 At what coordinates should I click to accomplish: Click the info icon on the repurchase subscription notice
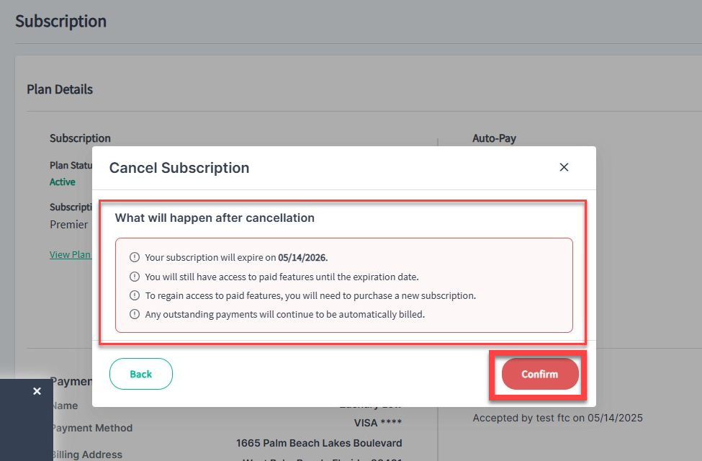pyautogui.click(x=134, y=295)
